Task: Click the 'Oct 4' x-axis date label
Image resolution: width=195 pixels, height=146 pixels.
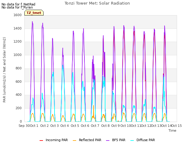Action: [65, 126]
